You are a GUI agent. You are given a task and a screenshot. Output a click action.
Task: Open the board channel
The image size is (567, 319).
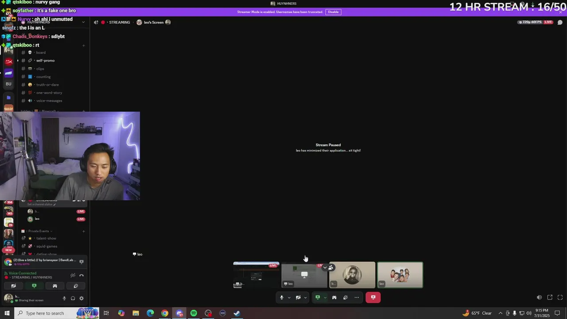click(x=41, y=52)
